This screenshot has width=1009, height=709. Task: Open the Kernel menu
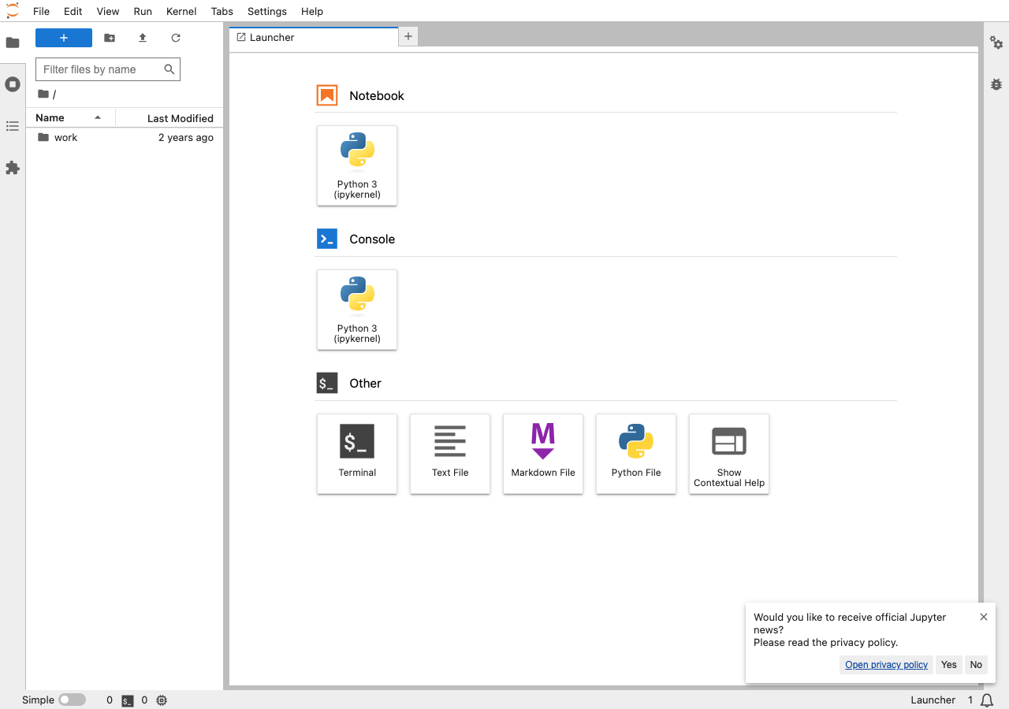coord(181,11)
